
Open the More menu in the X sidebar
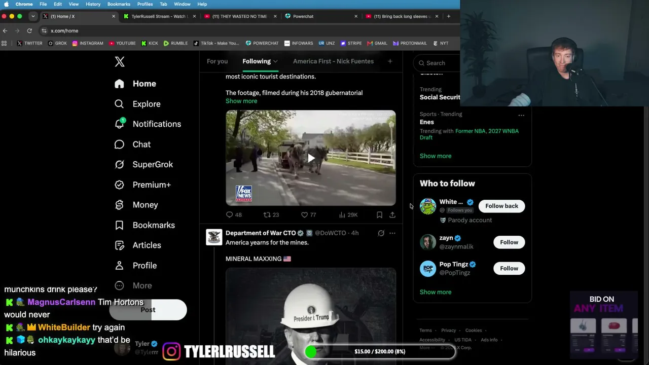click(133, 285)
